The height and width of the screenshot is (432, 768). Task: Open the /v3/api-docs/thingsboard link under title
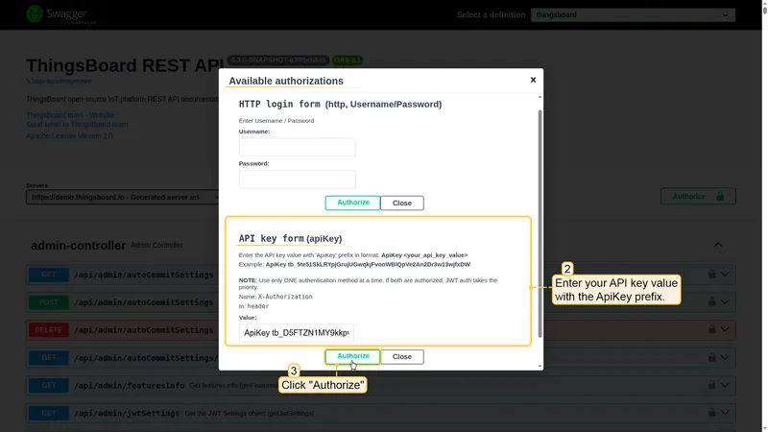pos(59,81)
